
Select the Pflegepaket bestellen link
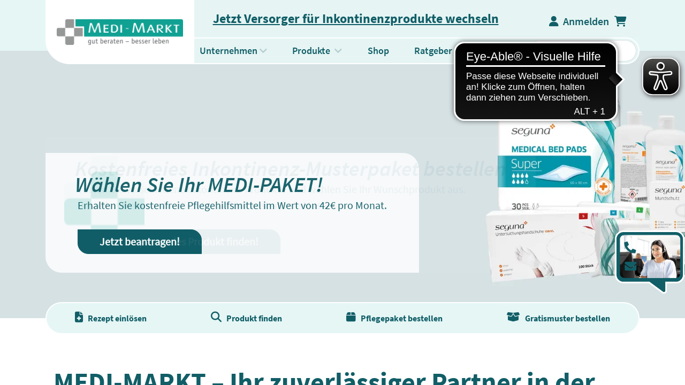(x=401, y=318)
